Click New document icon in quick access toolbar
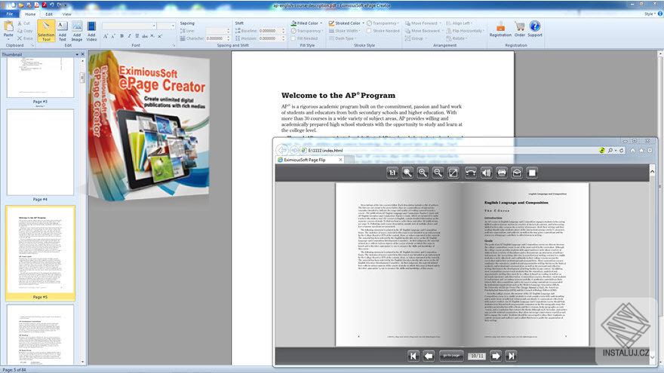Viewport: 664px width, 373px height. click(14, 5)
